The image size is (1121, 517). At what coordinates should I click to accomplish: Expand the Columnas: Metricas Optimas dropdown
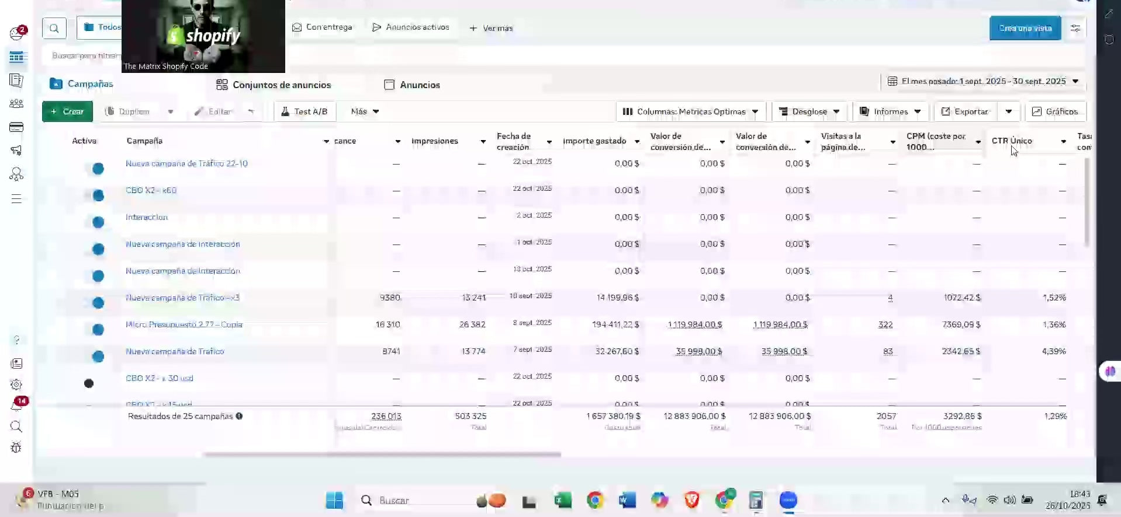pos(690,111)
